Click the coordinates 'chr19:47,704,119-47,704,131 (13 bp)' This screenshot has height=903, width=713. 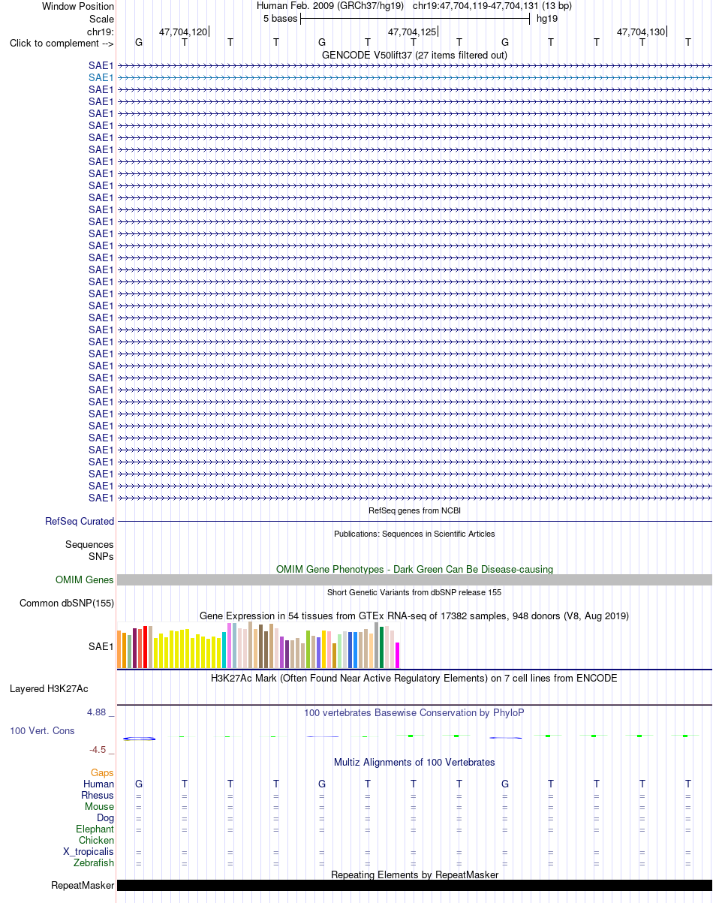[492, 6]
